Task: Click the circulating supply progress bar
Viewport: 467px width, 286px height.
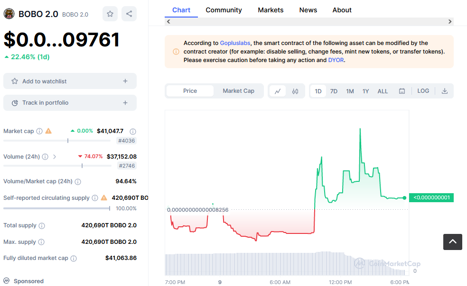Action: pos(56,208)
